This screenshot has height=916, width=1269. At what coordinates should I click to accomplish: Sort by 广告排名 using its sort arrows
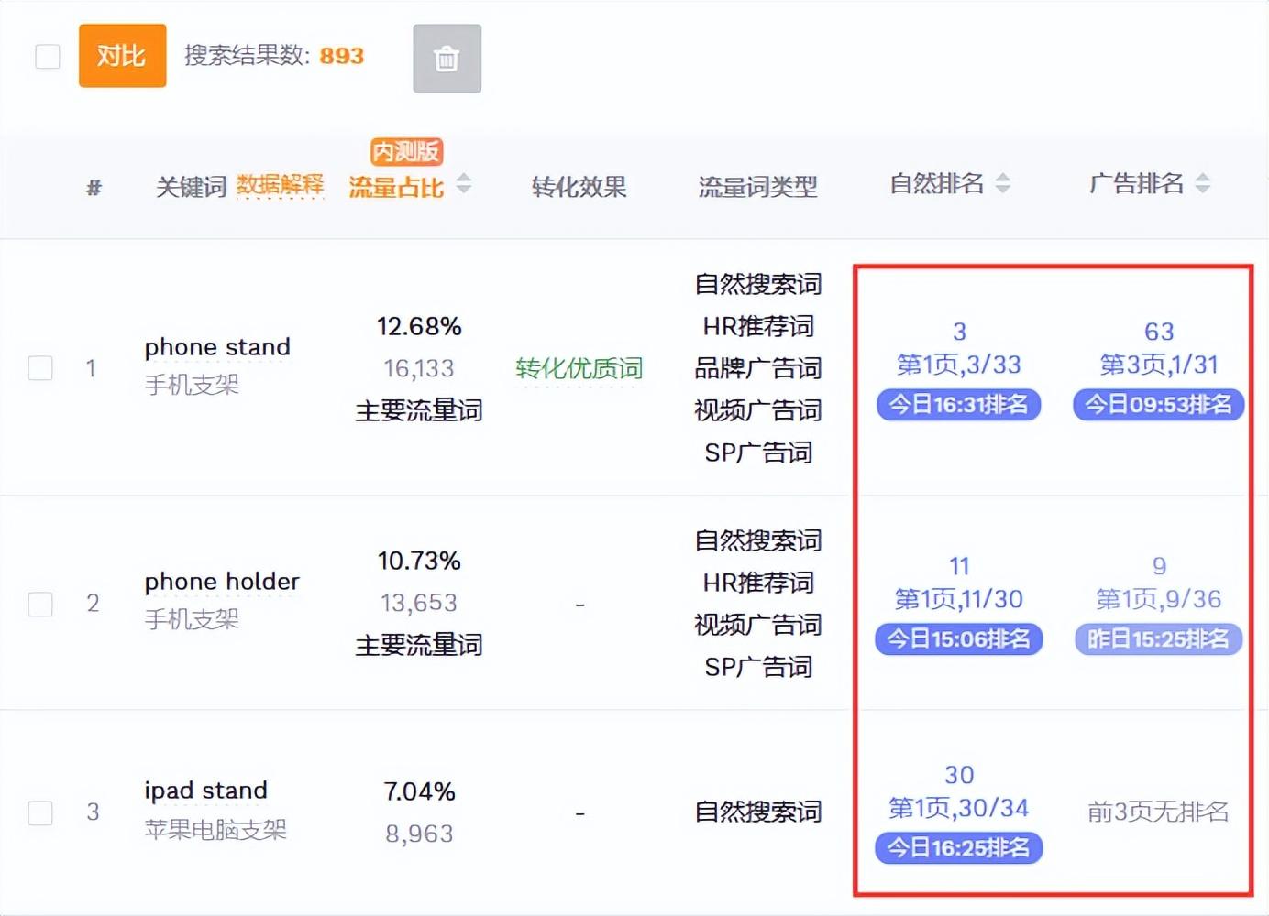pyautogui.click(x=1203, y=183)
